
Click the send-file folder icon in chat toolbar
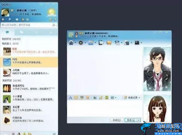pyautogui.click(x=91, y=43)
